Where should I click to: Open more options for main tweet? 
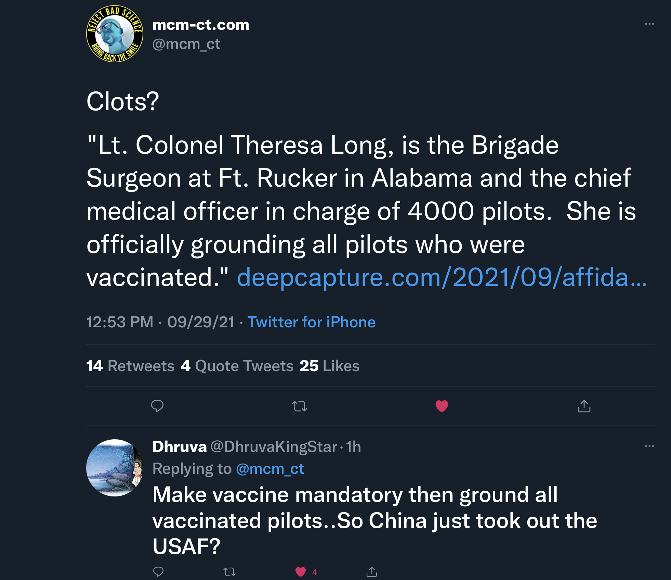(649, 24)
